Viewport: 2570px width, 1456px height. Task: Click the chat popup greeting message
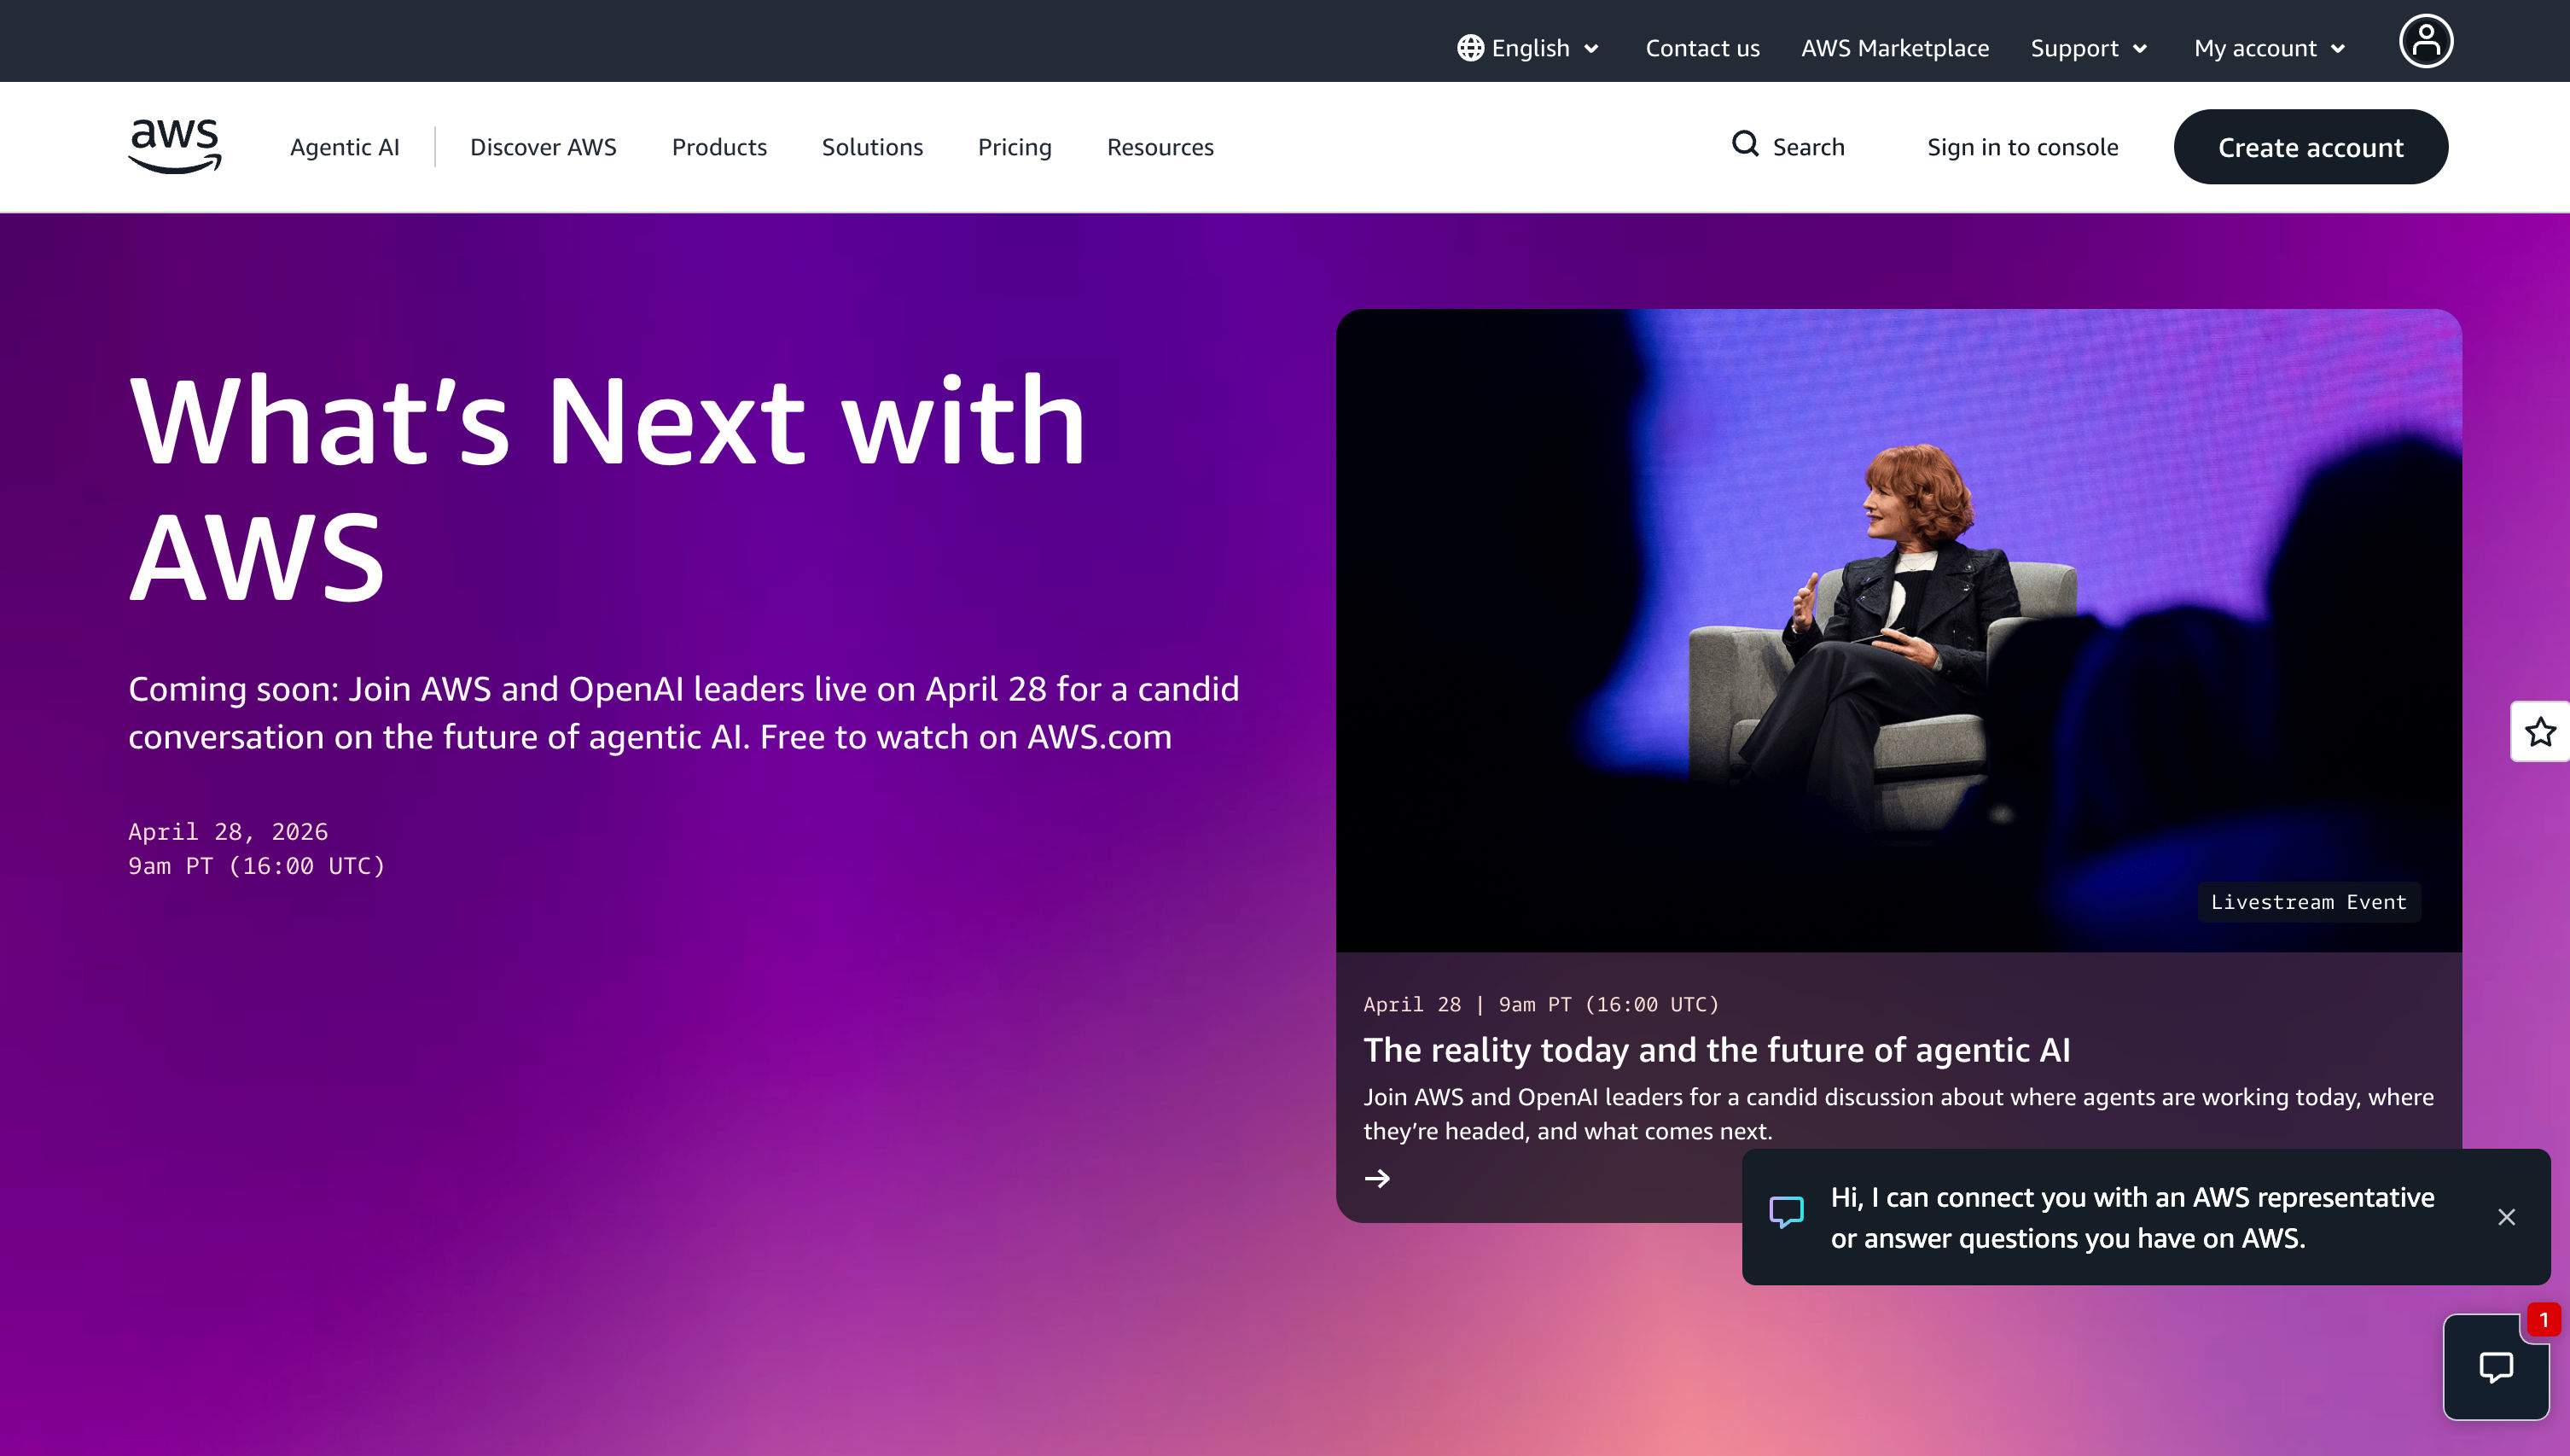[2132, 1217]
